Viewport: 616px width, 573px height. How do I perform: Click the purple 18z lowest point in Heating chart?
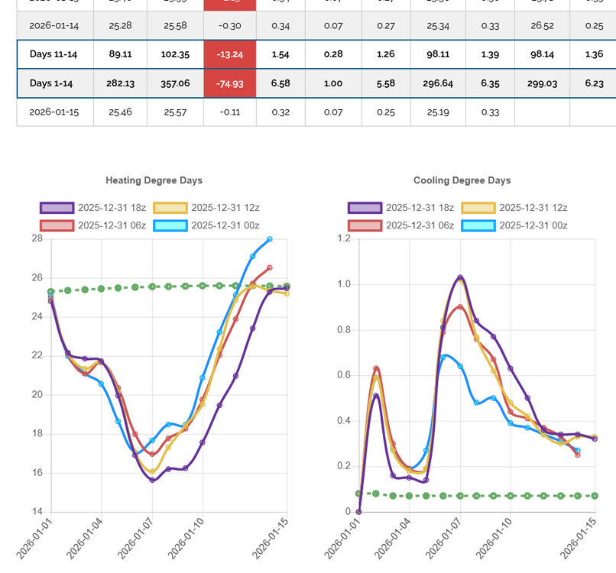coord(152,480)
